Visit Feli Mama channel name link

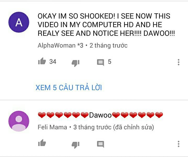coord(52,127)
